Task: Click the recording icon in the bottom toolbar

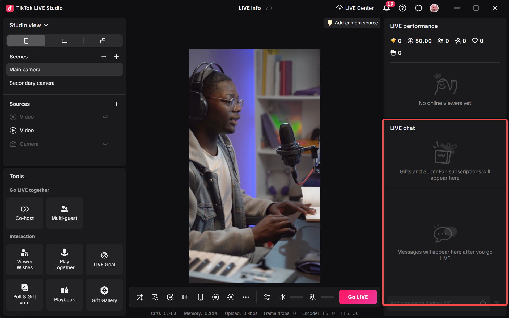Action: [x=215, y=297]
